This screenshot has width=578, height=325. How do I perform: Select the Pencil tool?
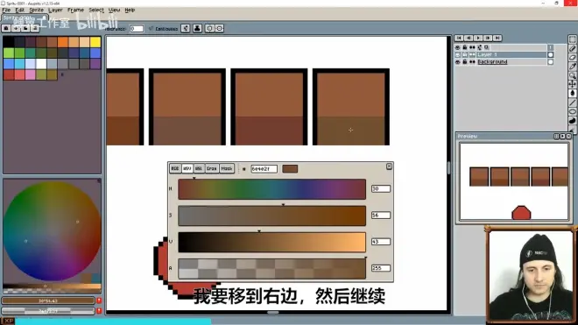pos(572,48)
